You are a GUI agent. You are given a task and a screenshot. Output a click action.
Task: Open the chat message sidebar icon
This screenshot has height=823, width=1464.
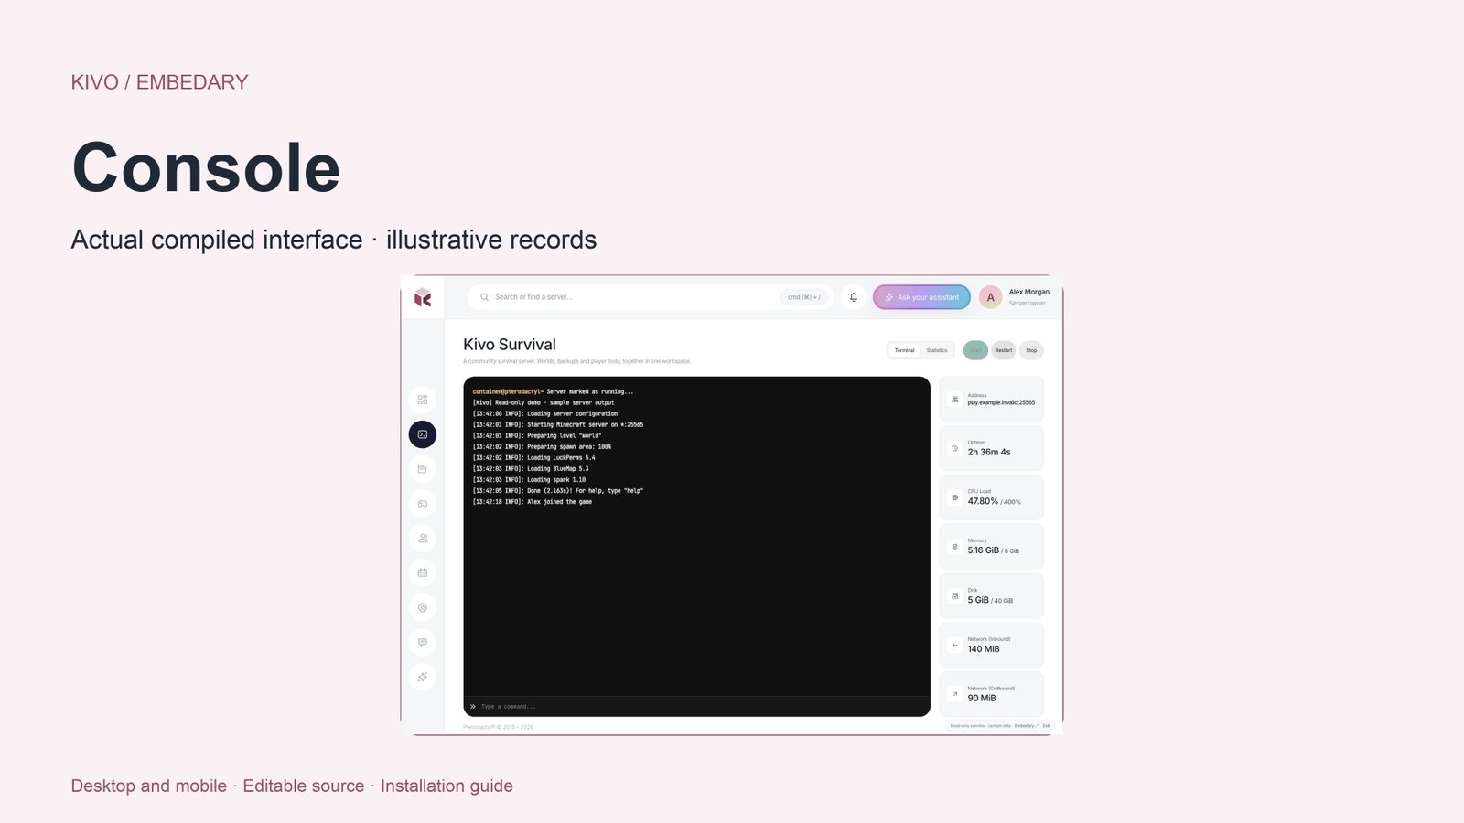(423, 642)
